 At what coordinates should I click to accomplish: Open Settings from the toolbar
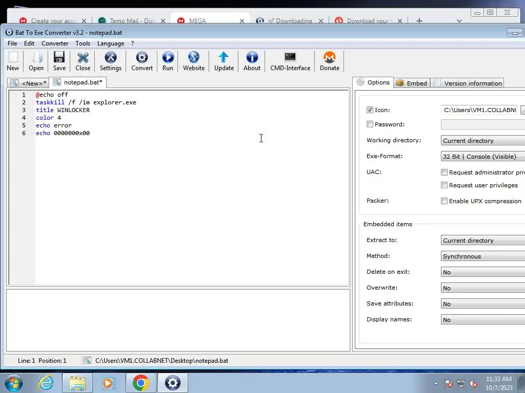(111, 61)
